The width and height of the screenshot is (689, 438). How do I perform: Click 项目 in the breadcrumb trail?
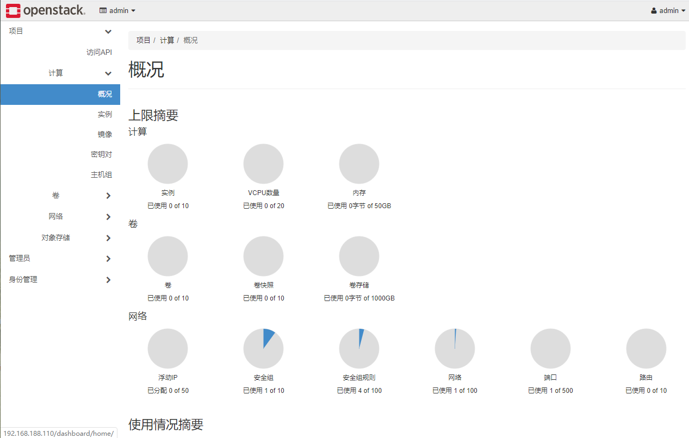click(x=143, y=40)
